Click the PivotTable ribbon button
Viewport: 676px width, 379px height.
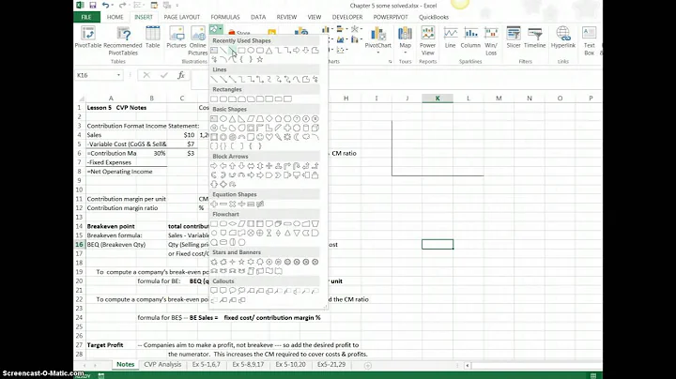pos(88,38)
